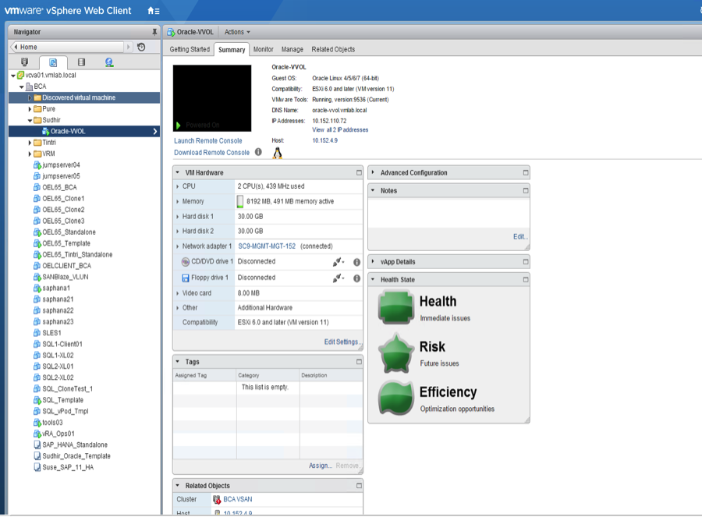Switch to the Manage tab

click(x=292, y=49)
